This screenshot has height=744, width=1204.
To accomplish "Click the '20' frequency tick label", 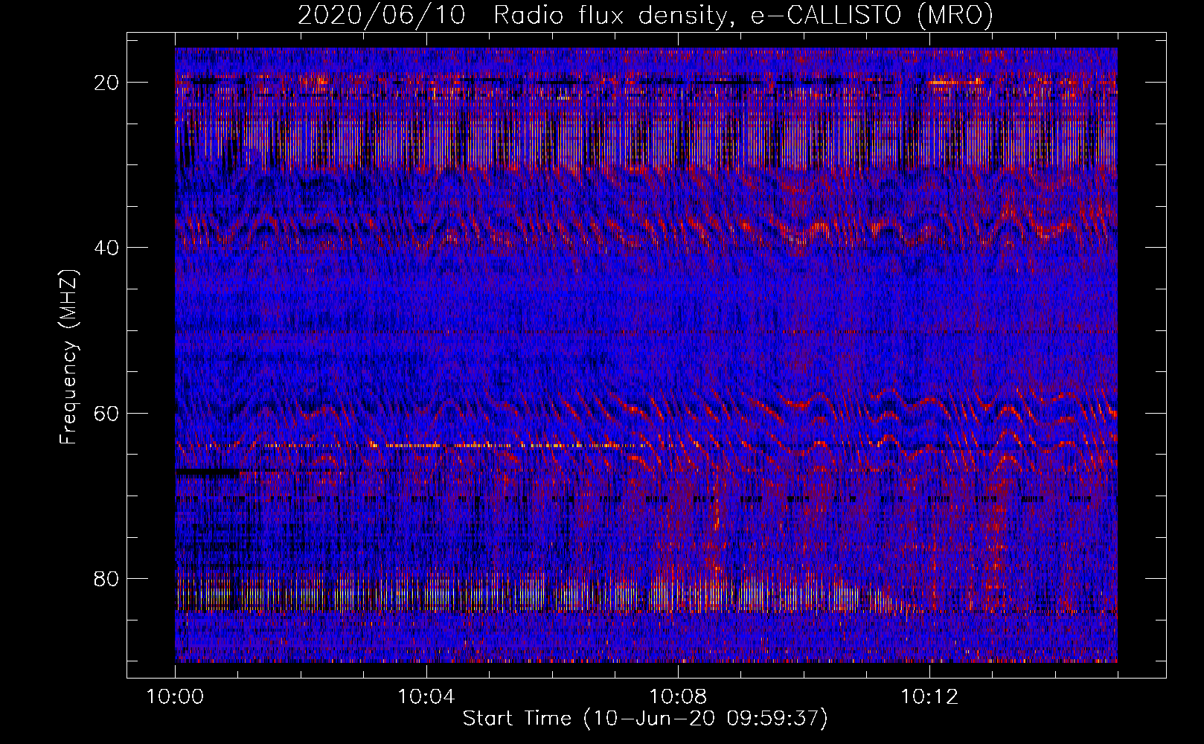I will point(107,83).
